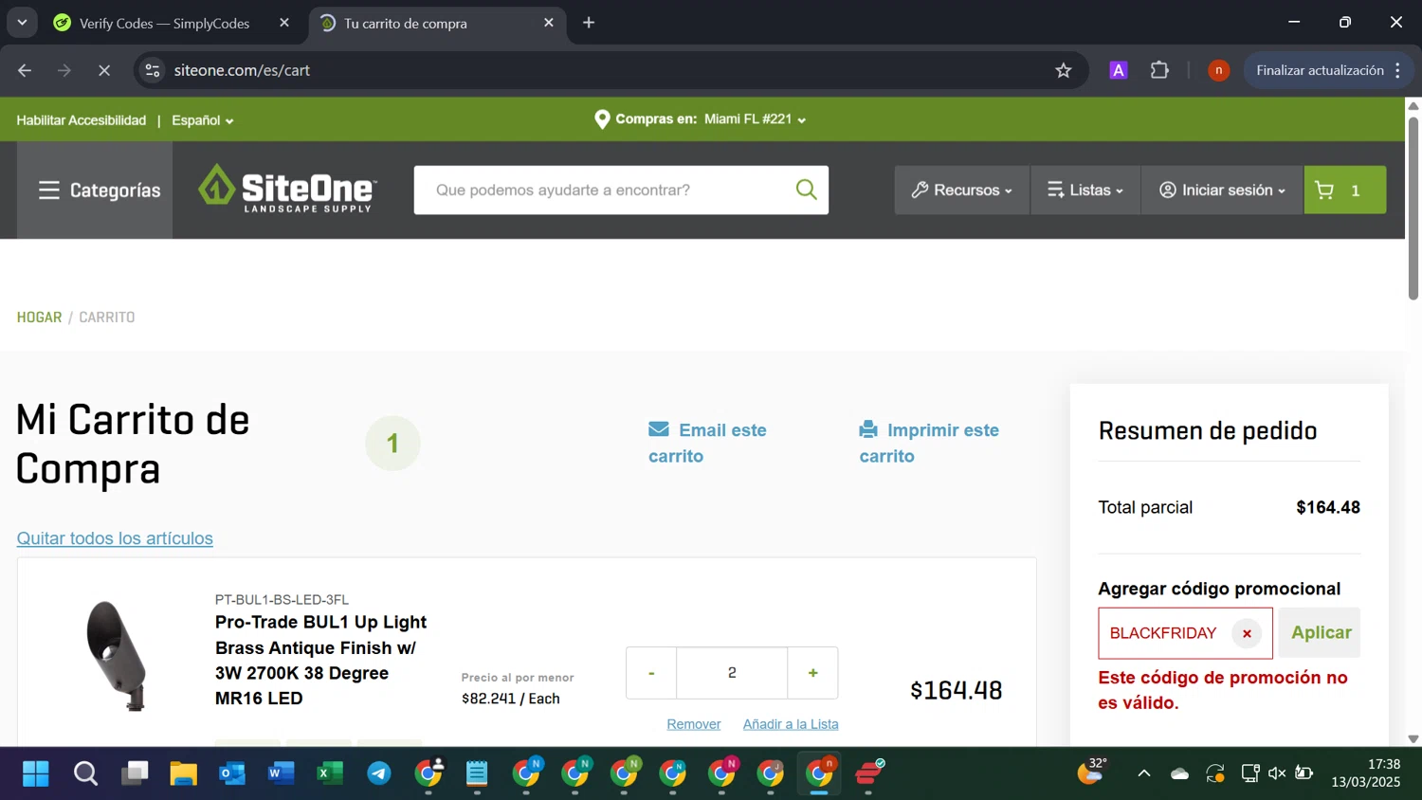The image size is (1422, 800).
Task: Click the Aplicar promo button
Action: pos(1321,633)
